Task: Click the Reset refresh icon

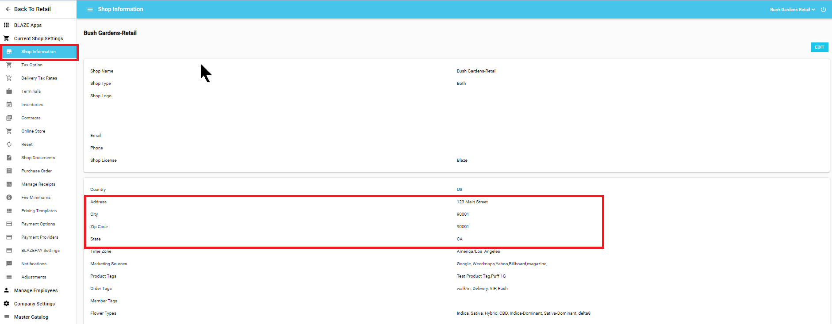Action: click(9, 145)
